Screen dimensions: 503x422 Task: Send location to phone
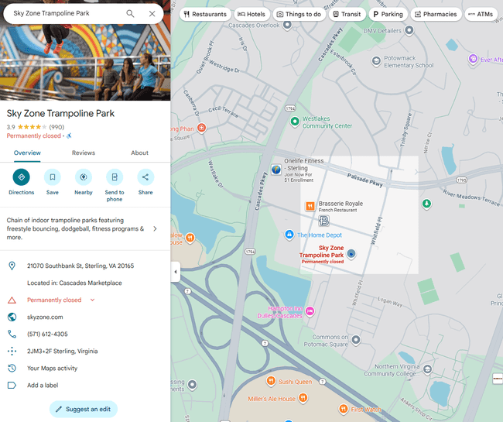coord(115,177)
